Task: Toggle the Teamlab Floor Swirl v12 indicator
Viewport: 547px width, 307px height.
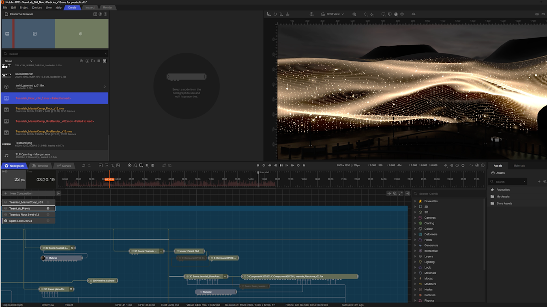Action: (x=48, y=215)
